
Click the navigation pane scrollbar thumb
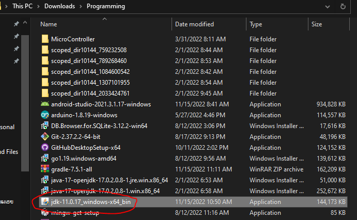pos(25,103)
